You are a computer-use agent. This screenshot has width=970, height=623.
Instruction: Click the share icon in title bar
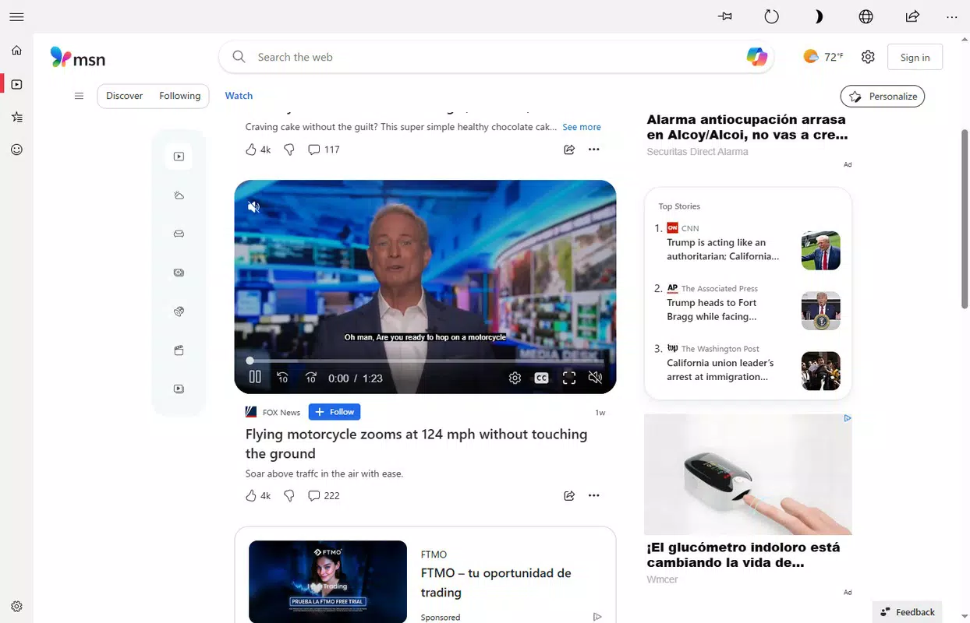click(x=912, y=16)
